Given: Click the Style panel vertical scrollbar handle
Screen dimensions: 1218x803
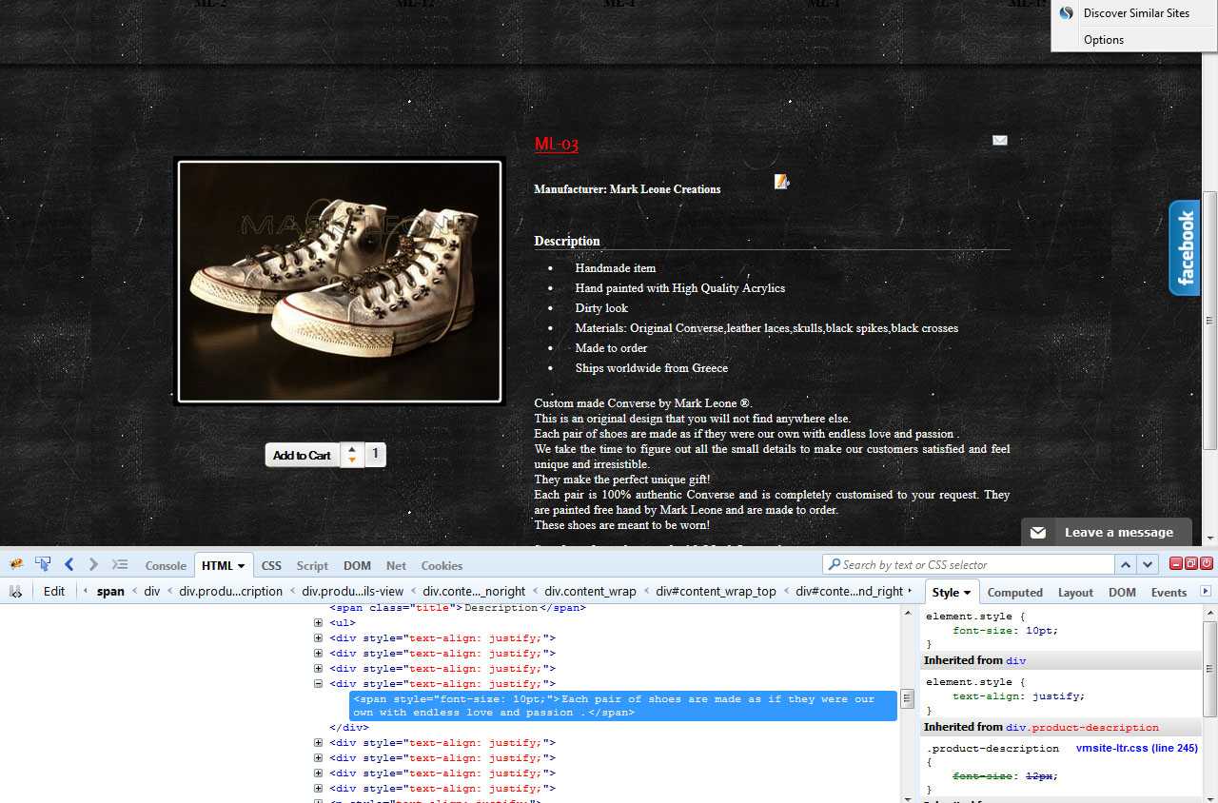Looking at the screenshot, I should pyautogui.click(x=1209, y=669).
